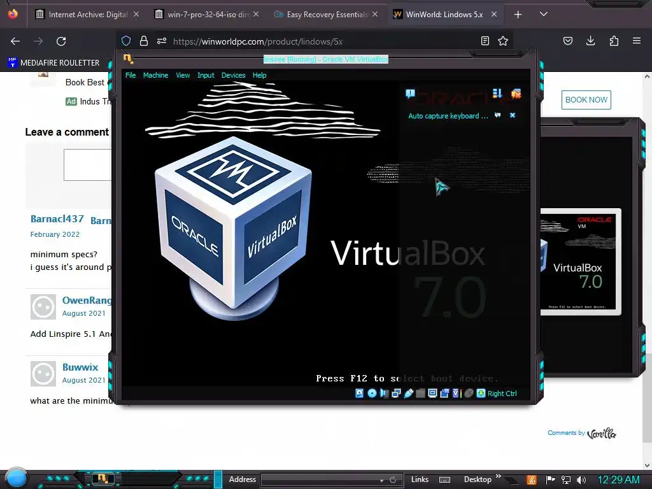Click the mouse integration indicator in VM status bar
Screen dimensions: 652x489
(x=469, y=393)
